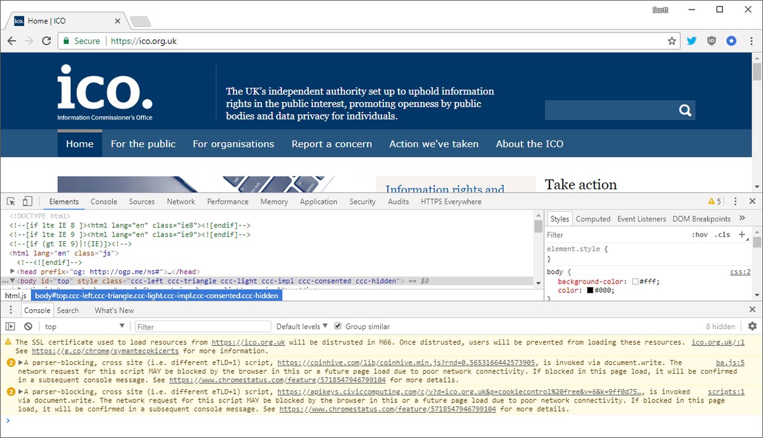The image size is (763, 438).
Task: Expand the coinhive parser-blocking warning message
Action: (x=20, y=363)
